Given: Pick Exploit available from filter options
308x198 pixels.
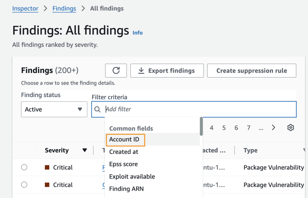Looking at the screenshot, I should (132, 176).
